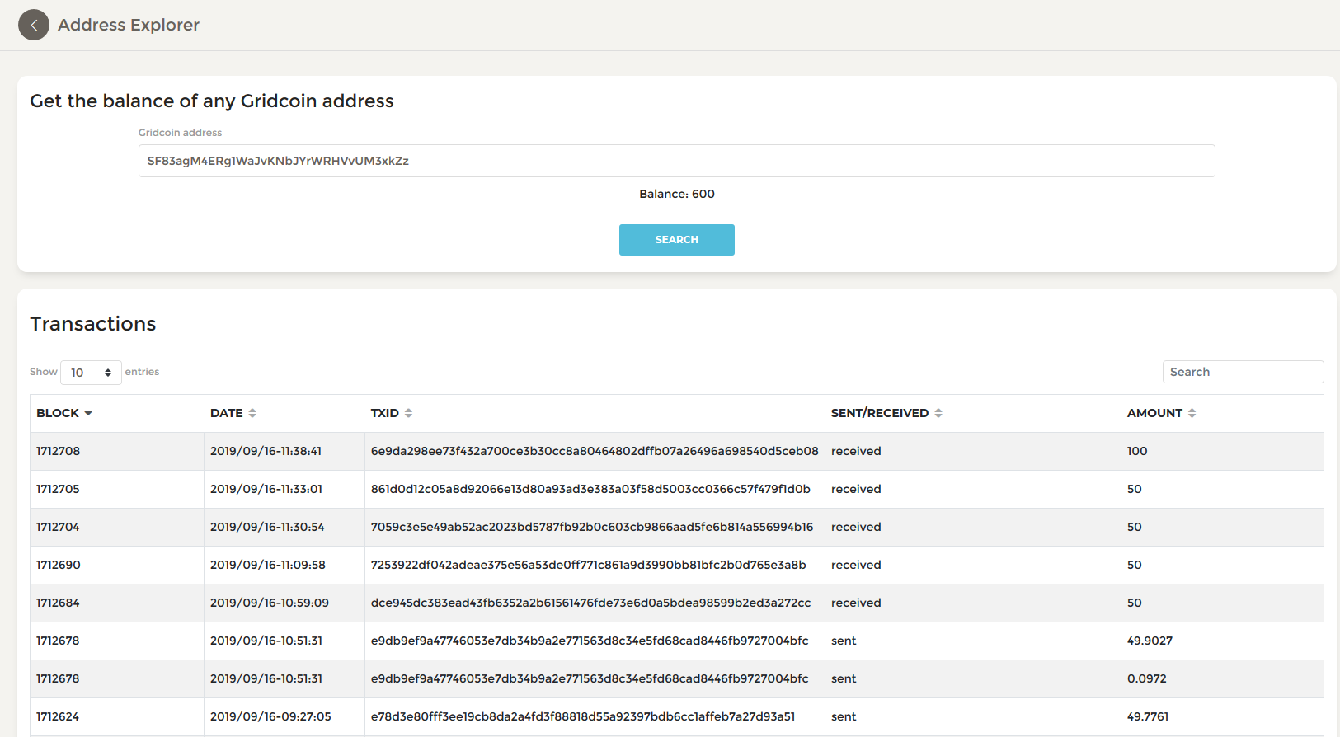Select TXID starting with e78d3e80fff

click(x=583, y=716)
